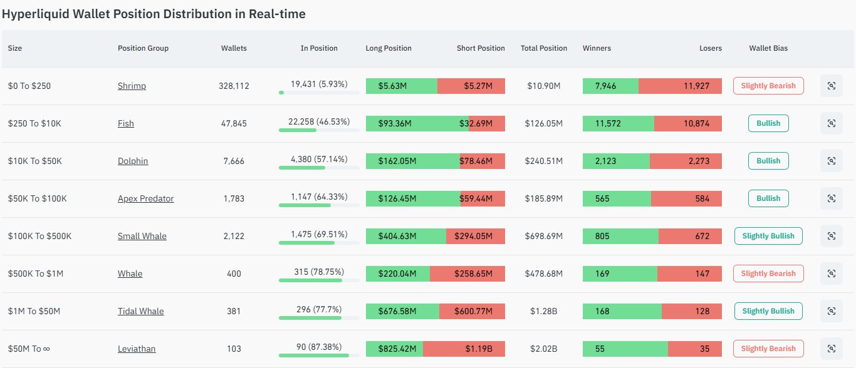
Task: Click the Dolphin group link
Action: [x=133, y=161]
